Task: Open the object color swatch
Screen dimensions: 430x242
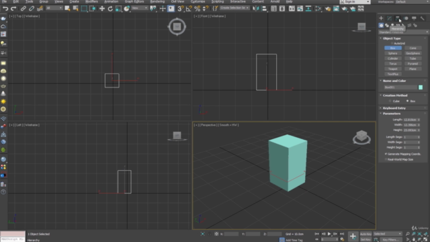Action: point(421,87)
